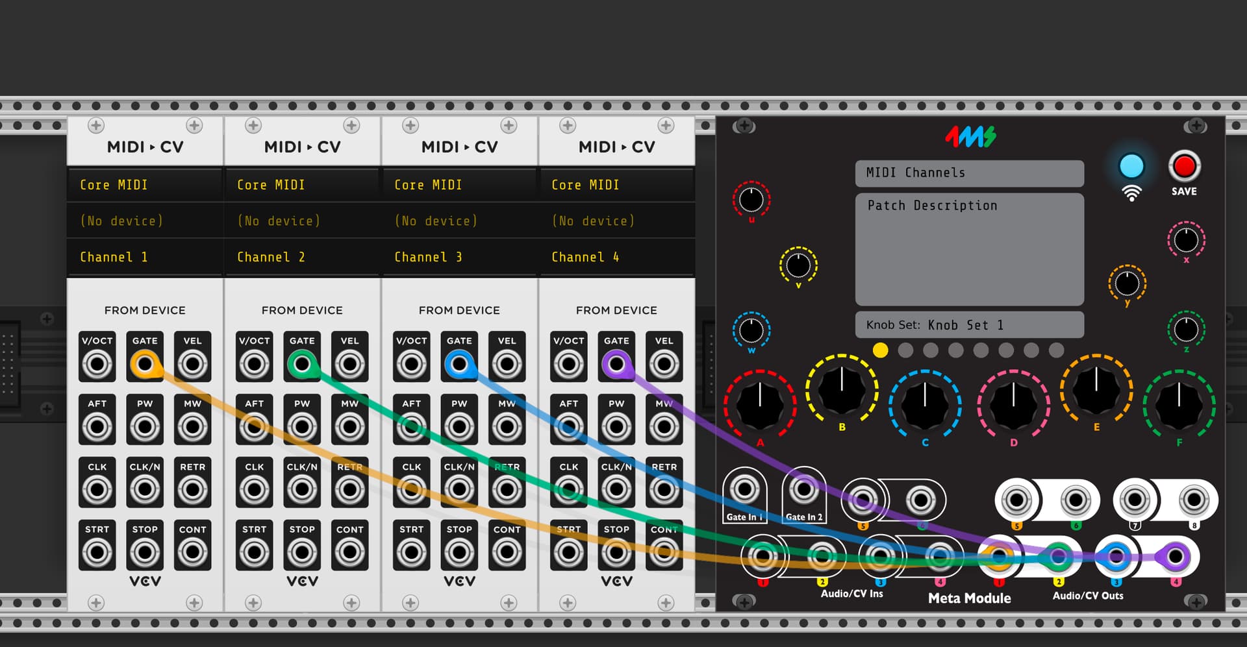Click the Wi-Fi icon on Meta Module
This screenshot has width=1247, height=647.
(1131, 193)
